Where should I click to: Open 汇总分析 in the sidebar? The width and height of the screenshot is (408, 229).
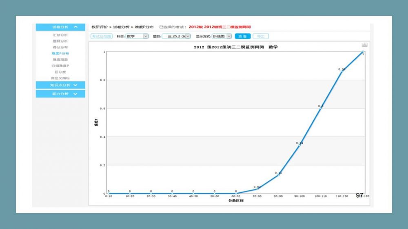tap(60, 35)
